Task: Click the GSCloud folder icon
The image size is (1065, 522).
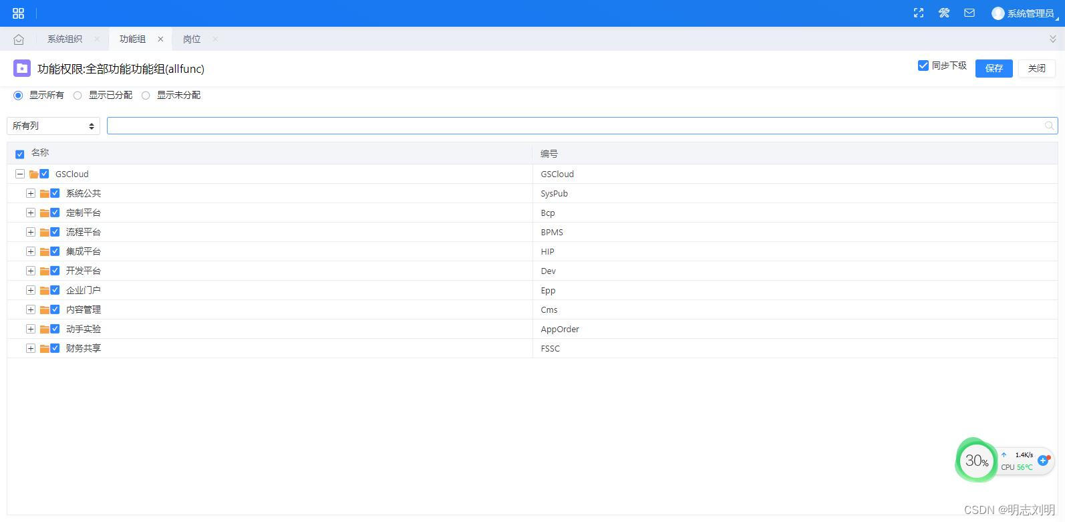Action: [33, 174]
